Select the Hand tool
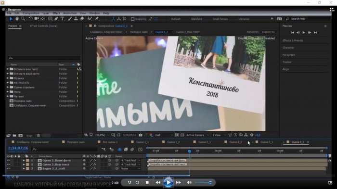The width and height of the screenshot is (337, 189). pyautogui.click(x=17, y=19)
